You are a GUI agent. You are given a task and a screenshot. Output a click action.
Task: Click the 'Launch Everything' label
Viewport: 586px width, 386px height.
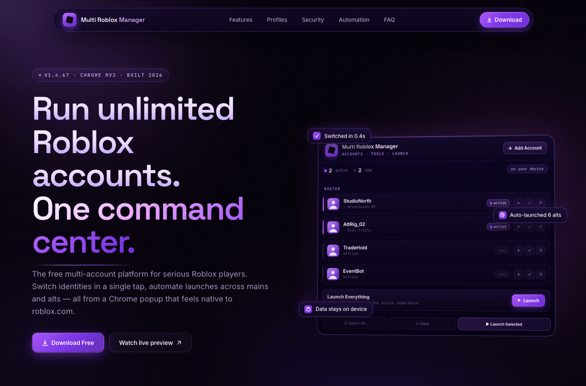(x=348, y=297)
